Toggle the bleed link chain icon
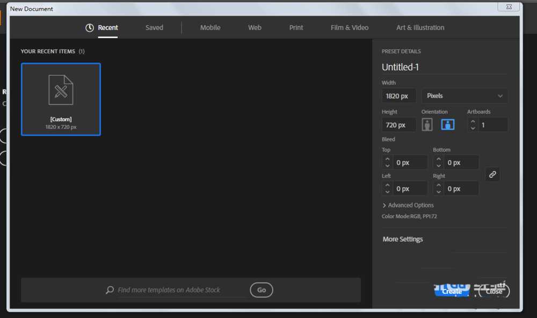Image resolution: width=537 pixels, height=318 pixels. point(492,174)
